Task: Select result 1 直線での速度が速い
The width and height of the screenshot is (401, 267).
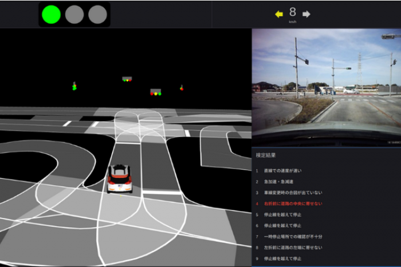Action: click(x=282, y=171)
